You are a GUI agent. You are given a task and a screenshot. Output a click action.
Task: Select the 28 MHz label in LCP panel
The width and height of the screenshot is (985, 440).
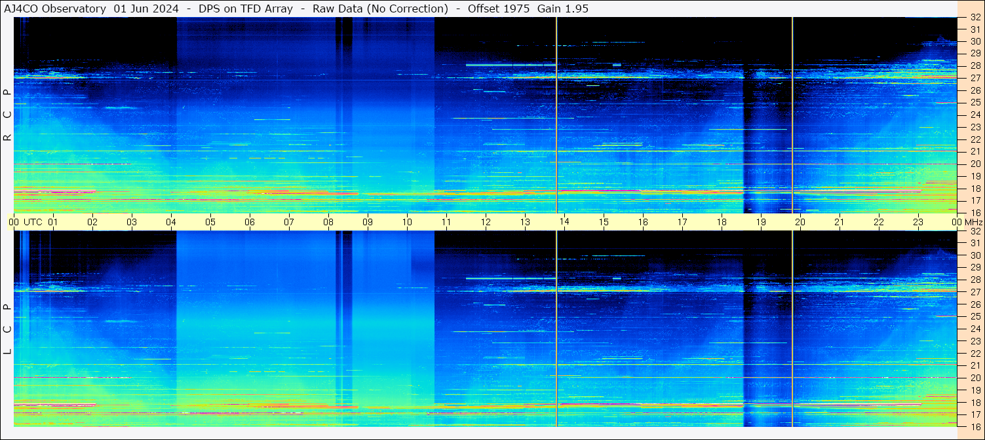coord(975,280)
